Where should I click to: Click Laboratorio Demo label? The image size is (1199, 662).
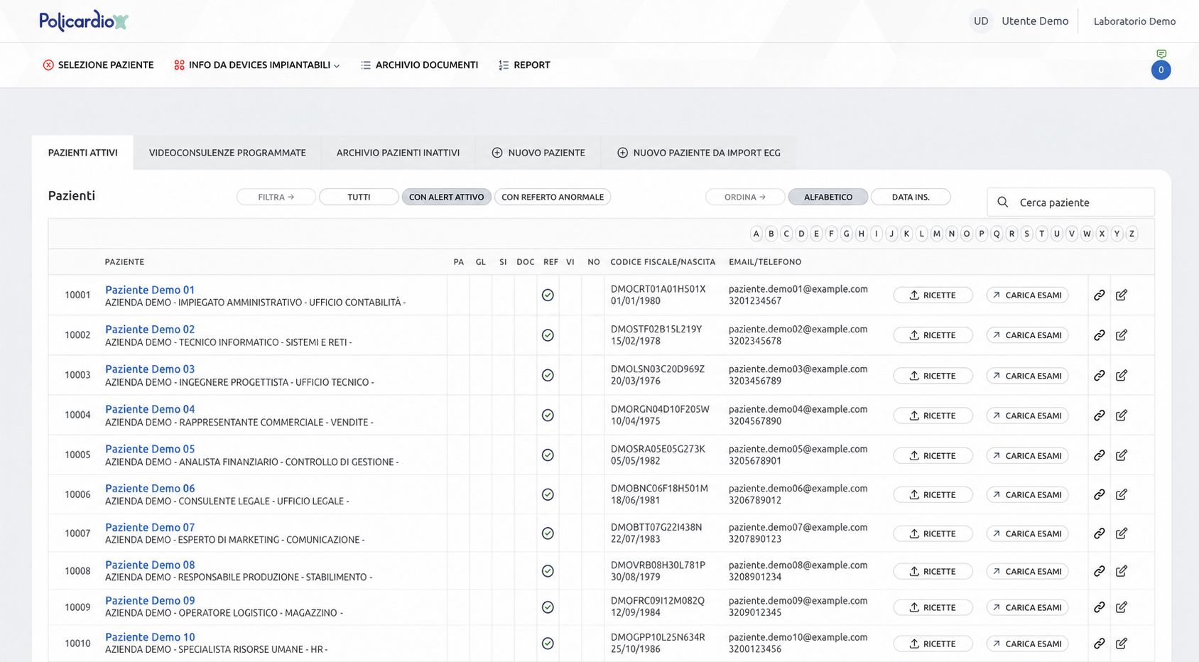pos(1134,21)
